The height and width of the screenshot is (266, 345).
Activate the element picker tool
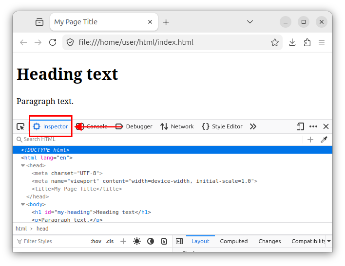[20, 126]
